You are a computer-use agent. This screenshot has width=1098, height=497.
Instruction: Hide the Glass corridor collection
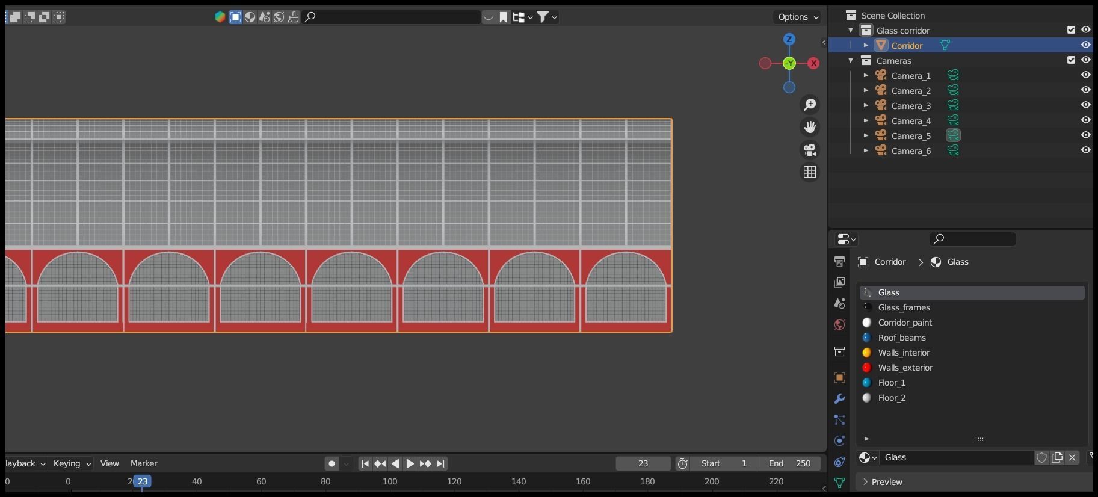[x=1086, y=29]
